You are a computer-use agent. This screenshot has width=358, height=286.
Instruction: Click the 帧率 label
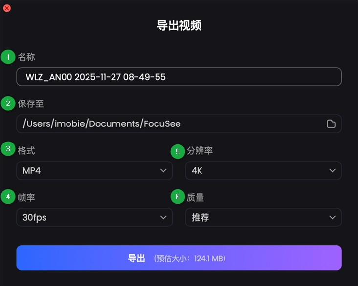(26, 197)
